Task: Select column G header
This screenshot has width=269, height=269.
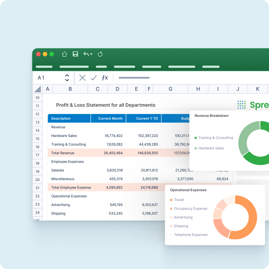Action: click(171, 89)
